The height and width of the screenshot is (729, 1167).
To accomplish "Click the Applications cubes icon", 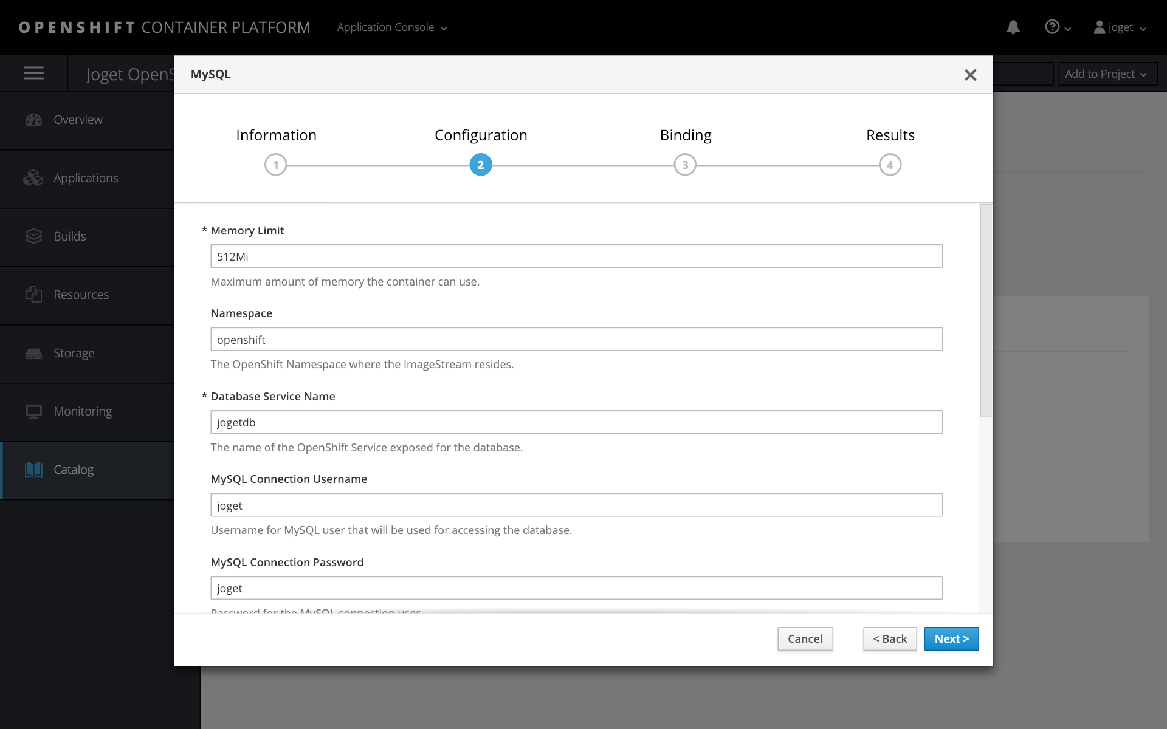I will click(33, 178).
